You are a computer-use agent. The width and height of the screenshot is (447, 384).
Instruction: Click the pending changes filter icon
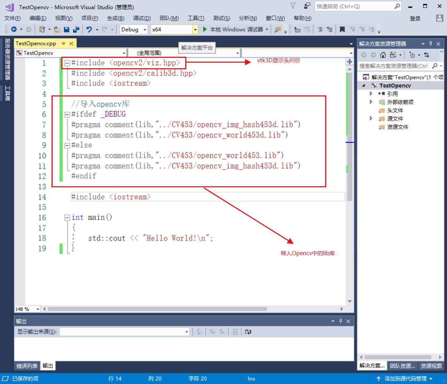(x=413, y=55)
